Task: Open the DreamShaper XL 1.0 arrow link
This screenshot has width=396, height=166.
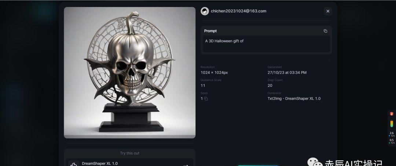Action: coord(186,165)
